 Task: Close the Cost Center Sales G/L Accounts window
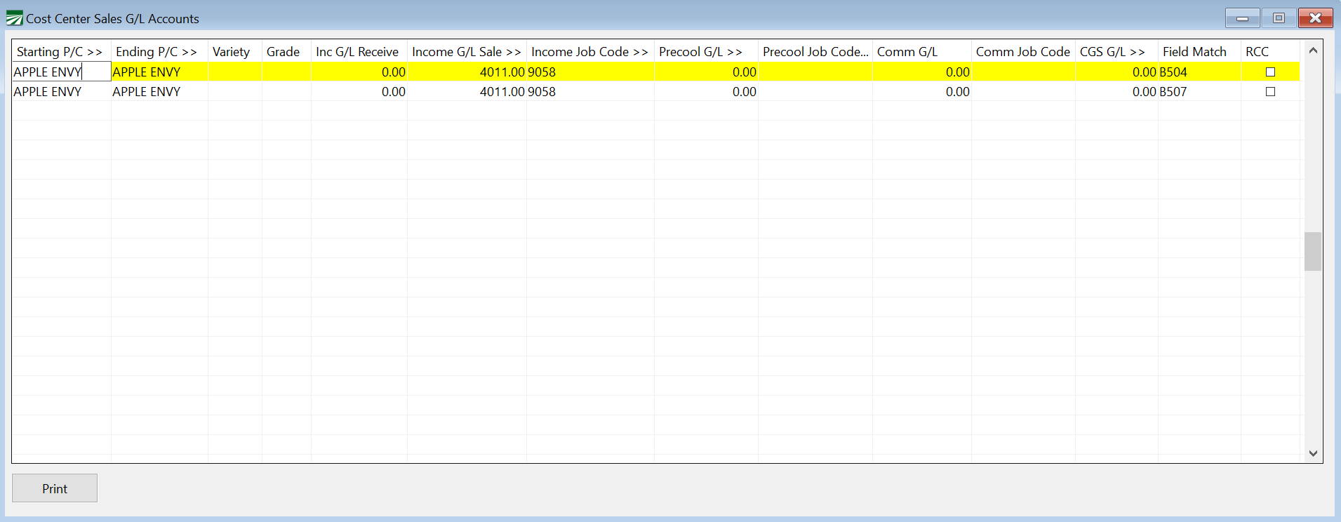click(x=1316, y=18)
